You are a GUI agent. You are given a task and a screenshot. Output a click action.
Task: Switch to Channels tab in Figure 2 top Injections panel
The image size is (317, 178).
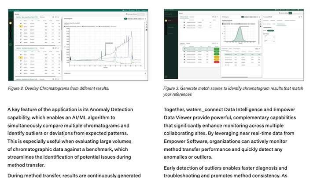point(43,18)
